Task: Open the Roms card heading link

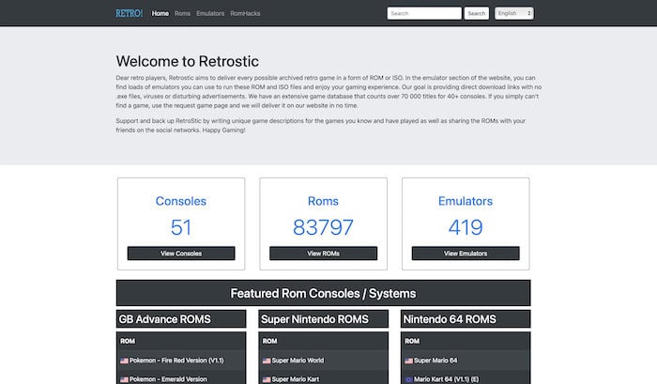Action: point(323,201)
